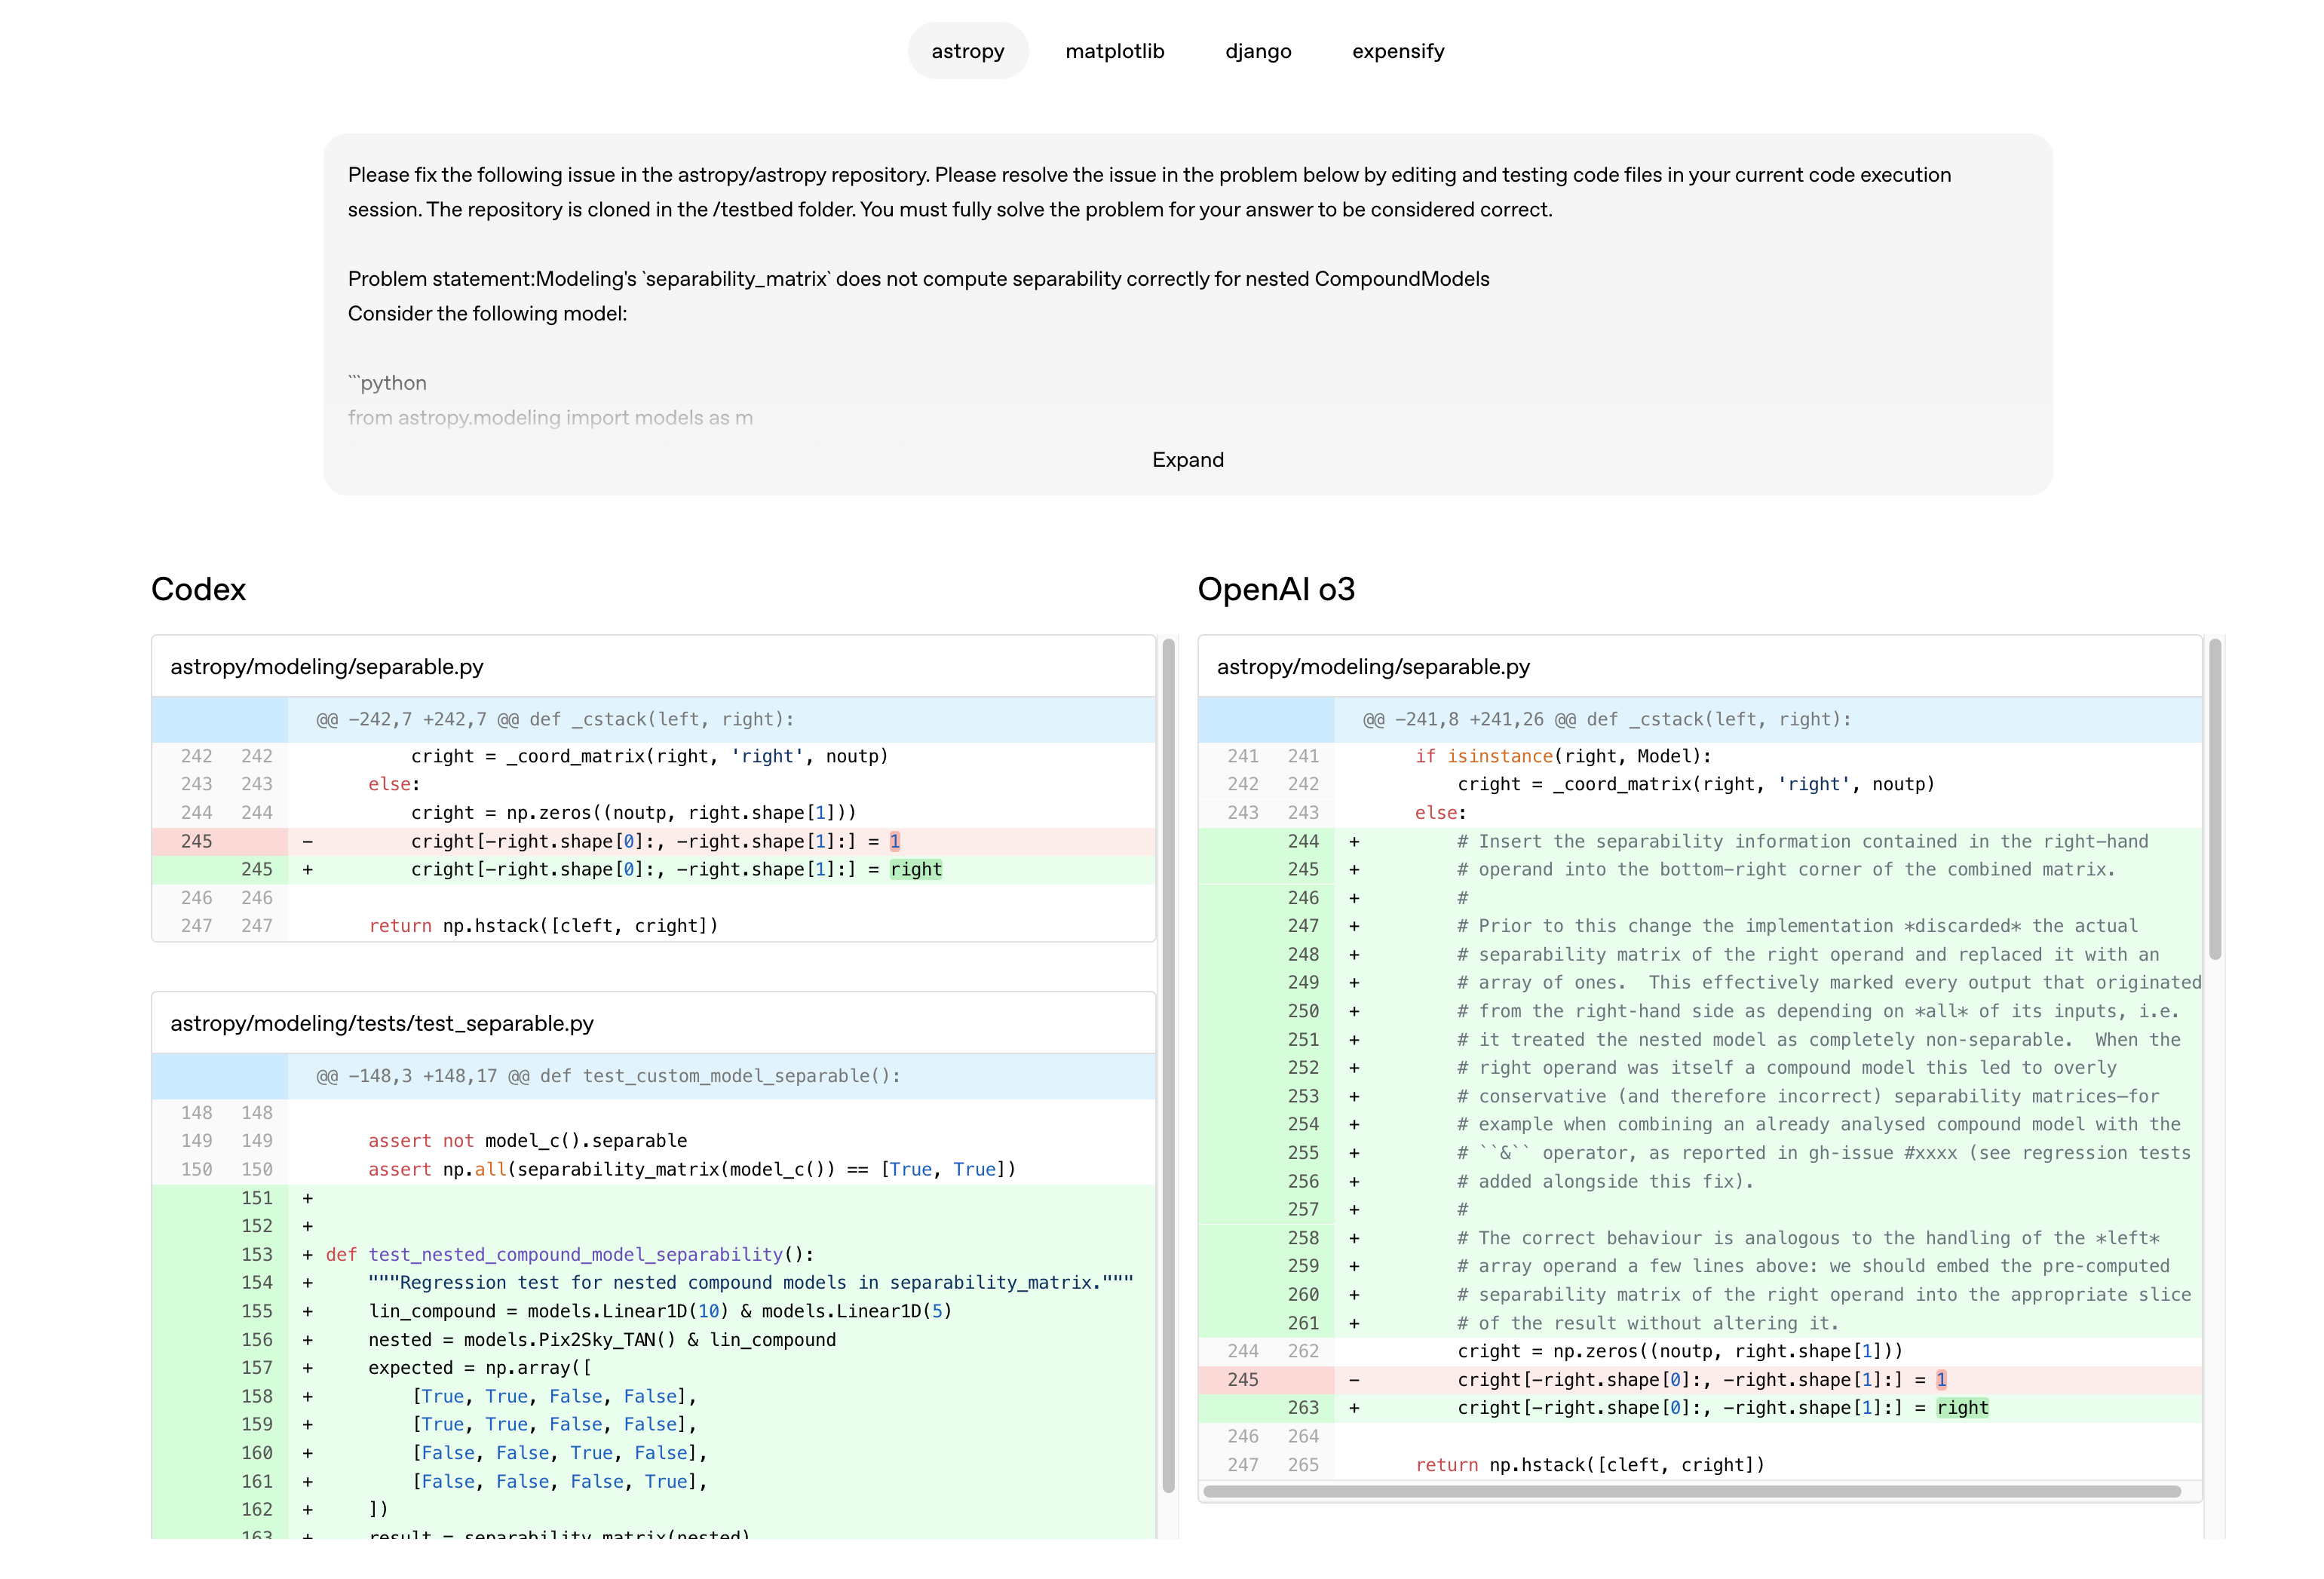Click the OpenAI o3 horizontal scrollbar
2324x1579 pixels.
tap(1692, 1491)
